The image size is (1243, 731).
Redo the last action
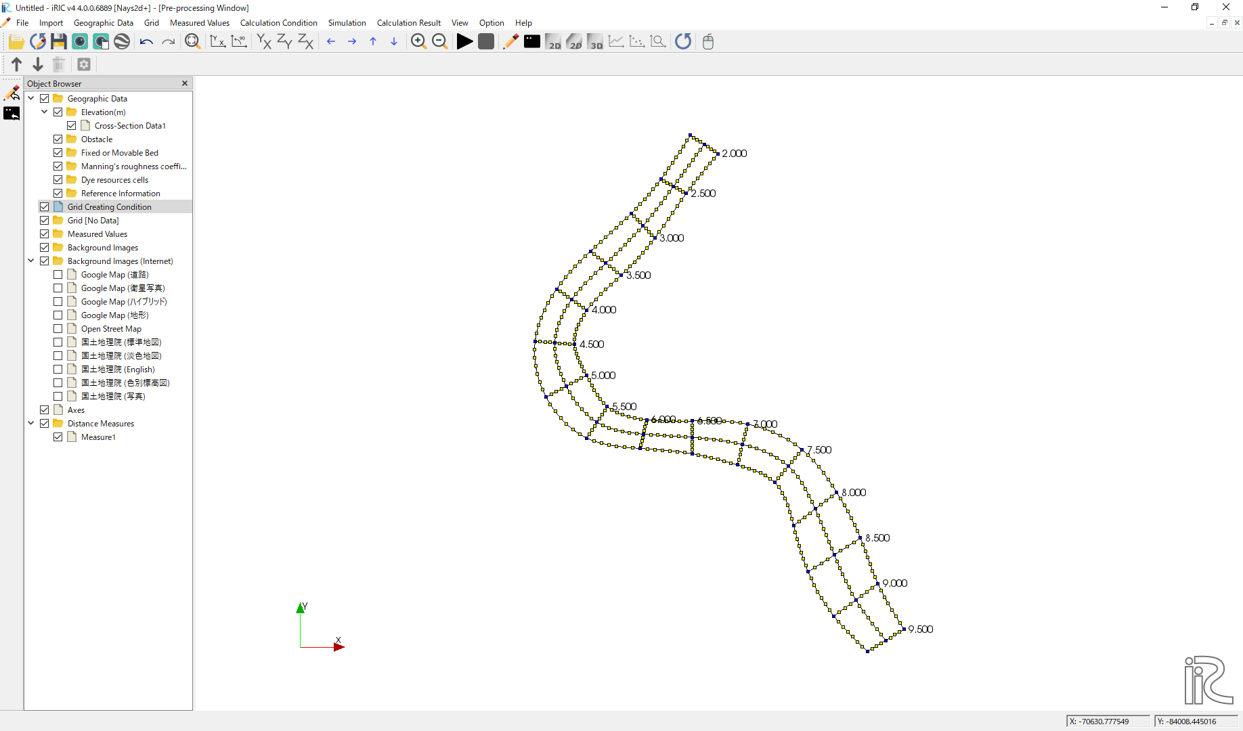pos(168,42)
